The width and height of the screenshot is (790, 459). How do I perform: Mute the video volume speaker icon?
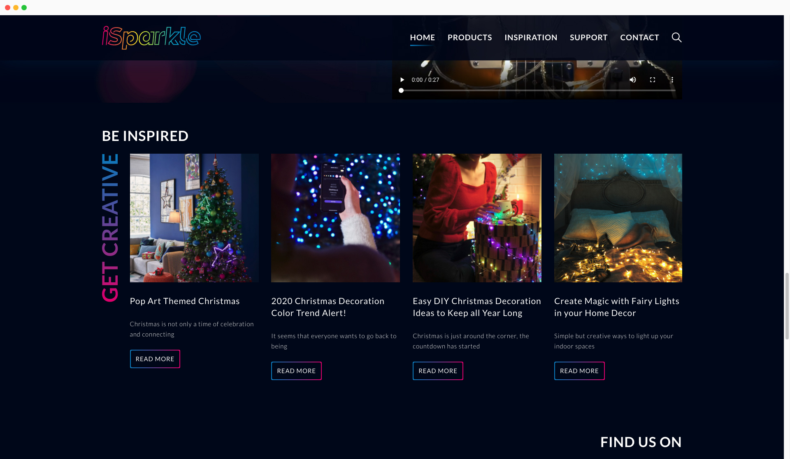(633, 80)
